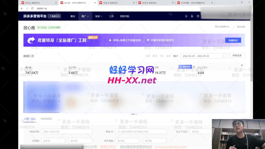265x149 pixels.
Task: Click 交易额 minimum value field
Action: tap(53, 140)
